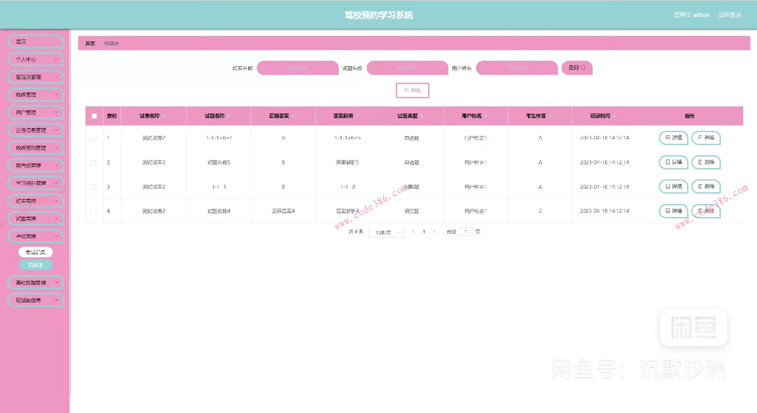This screenshot has width=757, height=413.
Task: Sort the table by 试题名称 column
Action: pos(229,116)
